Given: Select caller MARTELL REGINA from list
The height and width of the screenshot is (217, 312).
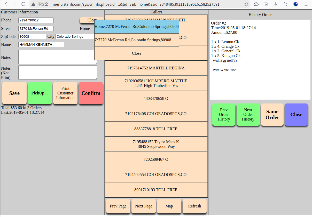Looking at the screenshot, I should pyautogui.click(x=156, y=68).
